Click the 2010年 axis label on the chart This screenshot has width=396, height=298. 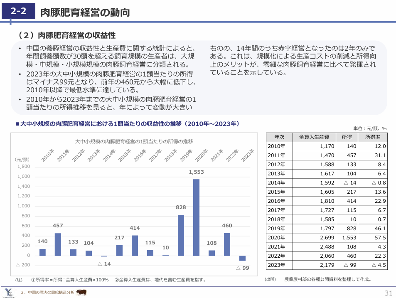(47, 155)
